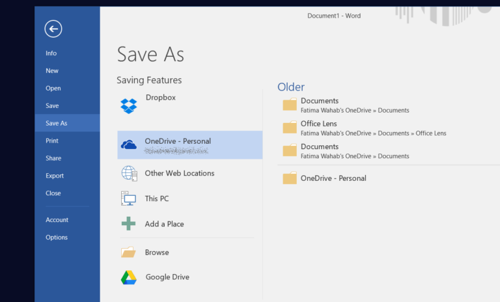Select the Dropbox logo icon
The image size is (500, 302).
129,106
